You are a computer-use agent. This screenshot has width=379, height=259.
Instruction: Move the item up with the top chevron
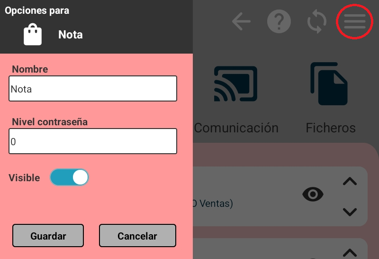pyautogui.click(x=350, y=181)
